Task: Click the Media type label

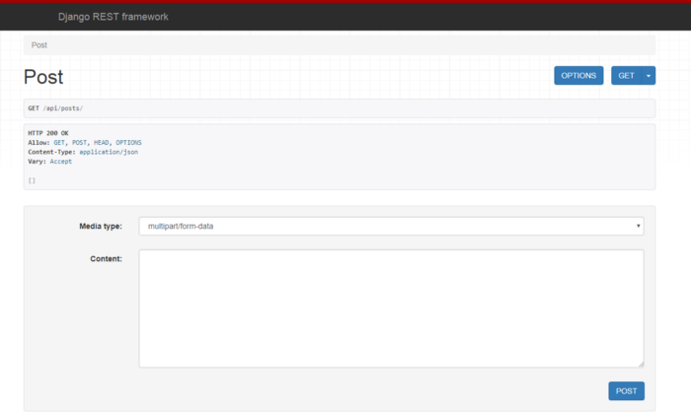Action: point(101,226)
